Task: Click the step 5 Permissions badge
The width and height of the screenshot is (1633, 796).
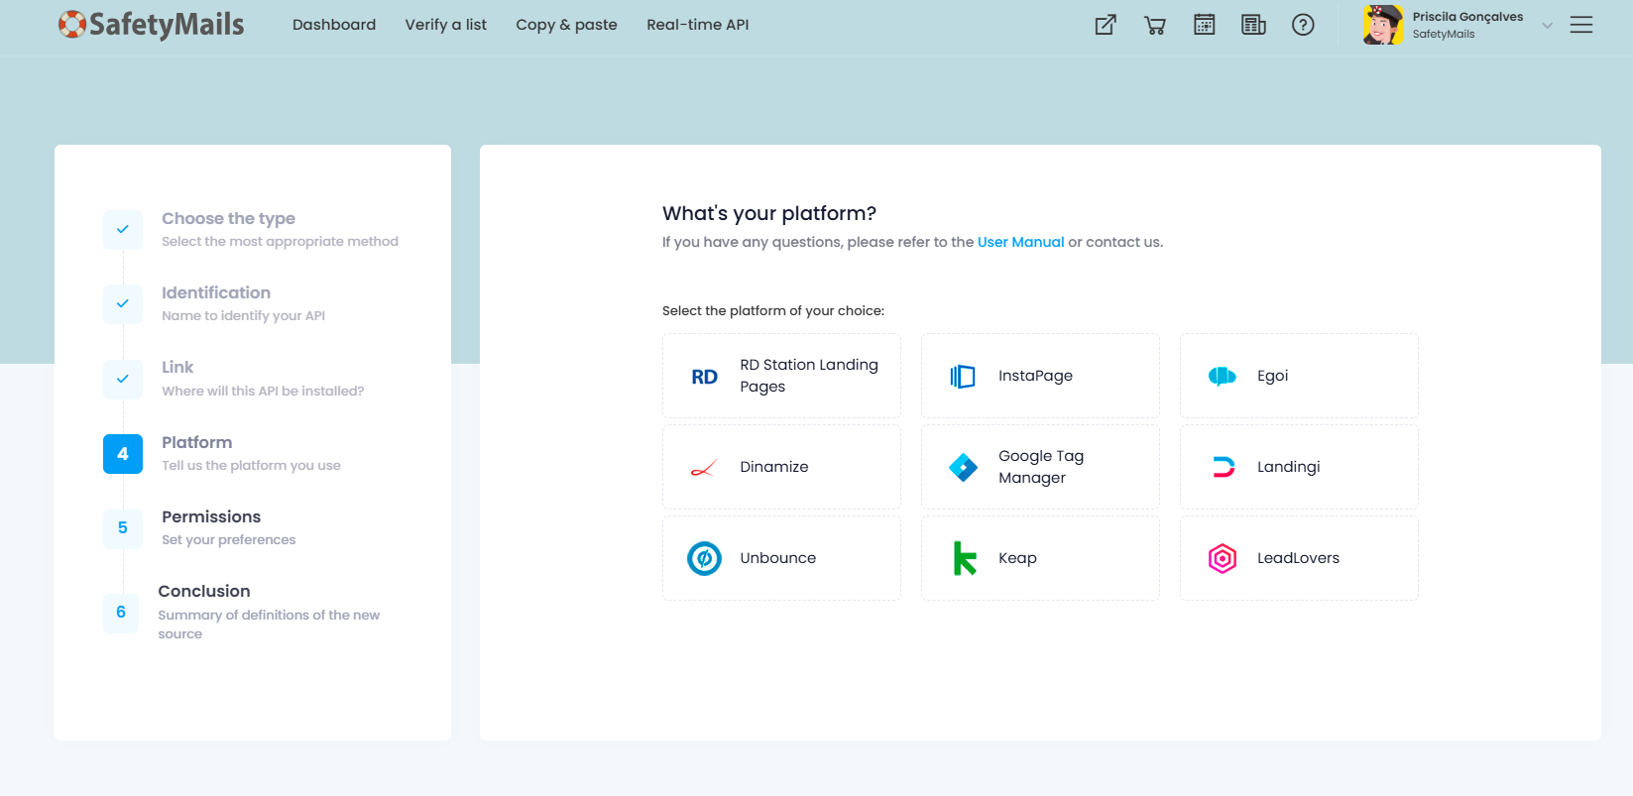Action: click(123, 528)
